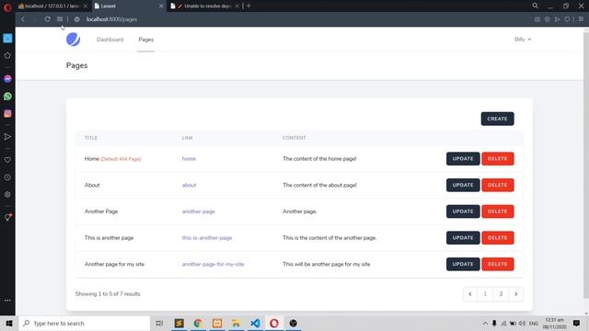Click DELETE for Another page for my site
This screenshot has width=589, height=331.
pyautogui.click(x=498, y=264)
